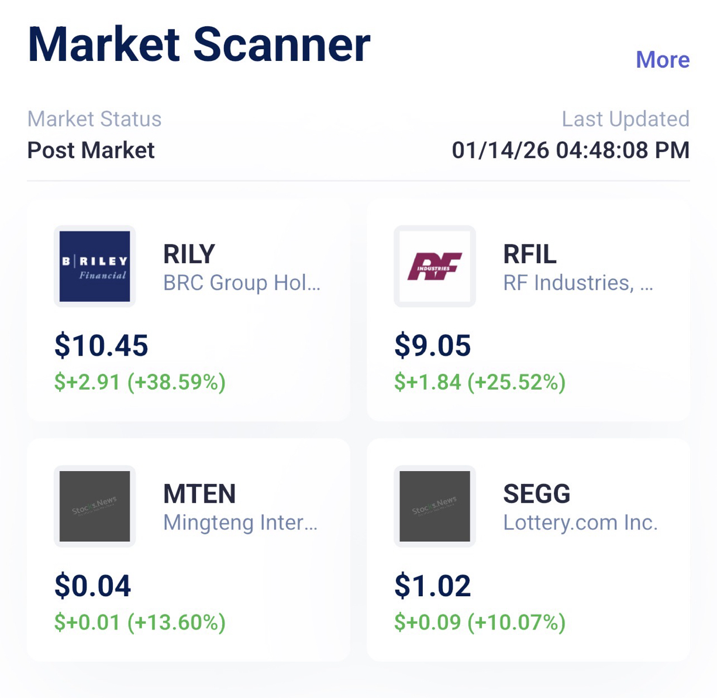Click the $10.45 RILY price
717x698 pixels.
(101, 345)
